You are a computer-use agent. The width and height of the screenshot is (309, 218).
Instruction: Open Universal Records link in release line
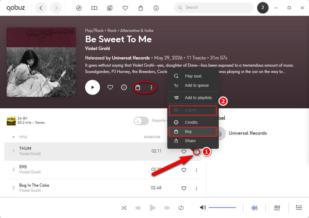(x=131, y=58)
